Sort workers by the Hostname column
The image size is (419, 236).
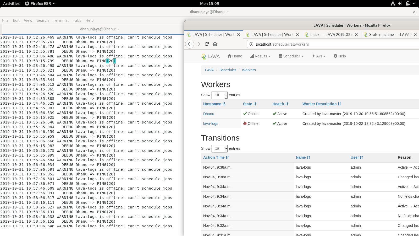pos(214,104)
